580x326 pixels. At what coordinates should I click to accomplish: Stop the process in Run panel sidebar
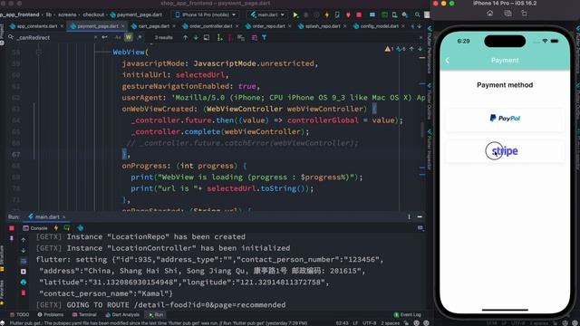pos(12,228)
